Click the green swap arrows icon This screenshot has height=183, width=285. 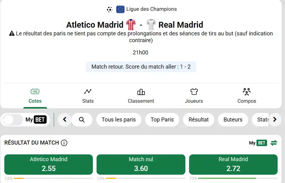point(274,143)
